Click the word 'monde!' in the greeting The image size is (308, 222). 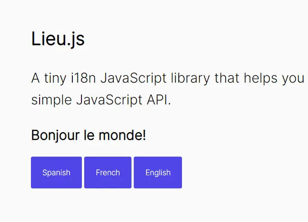coord(122,135)
